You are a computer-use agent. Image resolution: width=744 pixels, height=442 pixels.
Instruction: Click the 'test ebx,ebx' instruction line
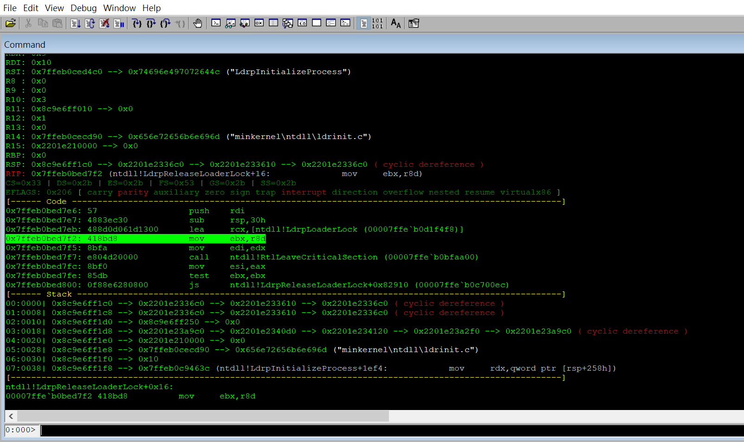[x=135, y=276]
